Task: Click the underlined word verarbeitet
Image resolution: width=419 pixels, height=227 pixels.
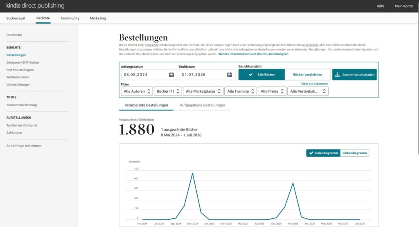Action: point(152,45)
